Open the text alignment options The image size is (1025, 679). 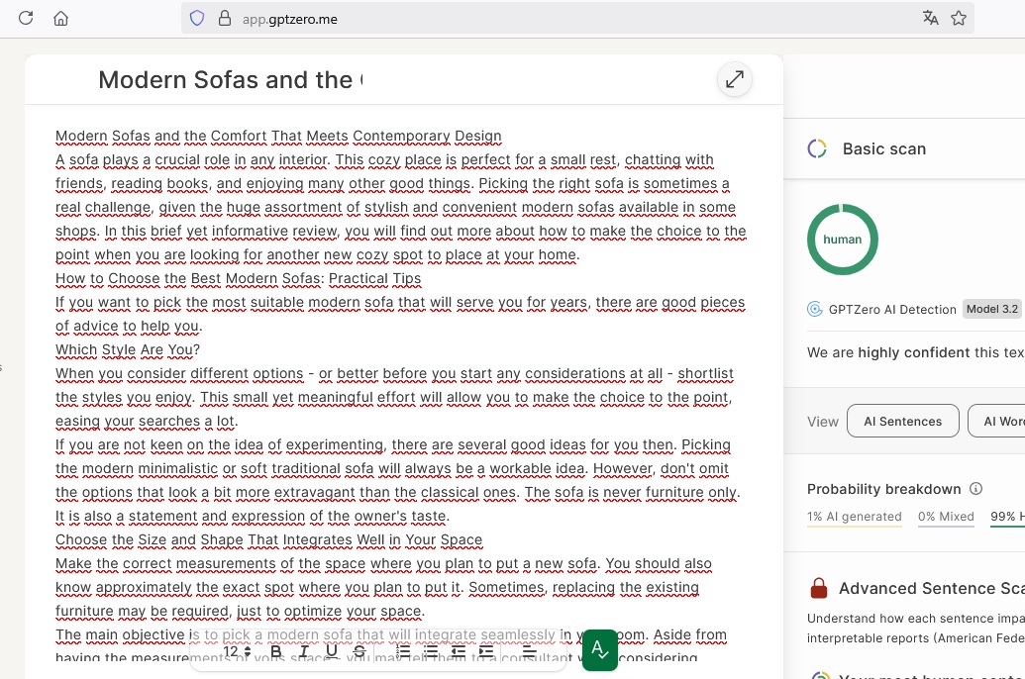(529, 651)
